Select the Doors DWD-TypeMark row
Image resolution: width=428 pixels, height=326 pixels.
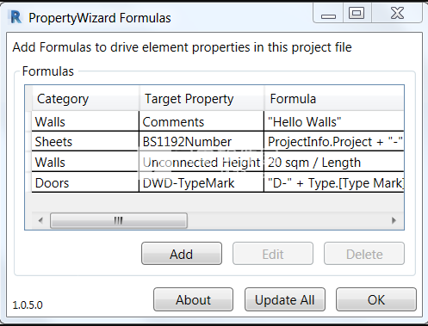pyautogui.click(x=218, y=182)
